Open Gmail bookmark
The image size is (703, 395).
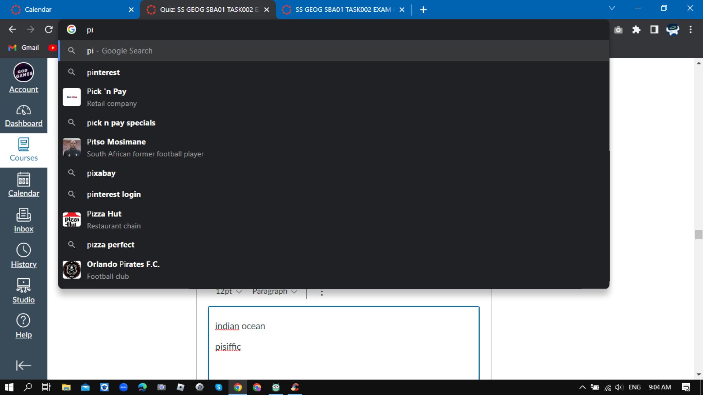(23, 48)
